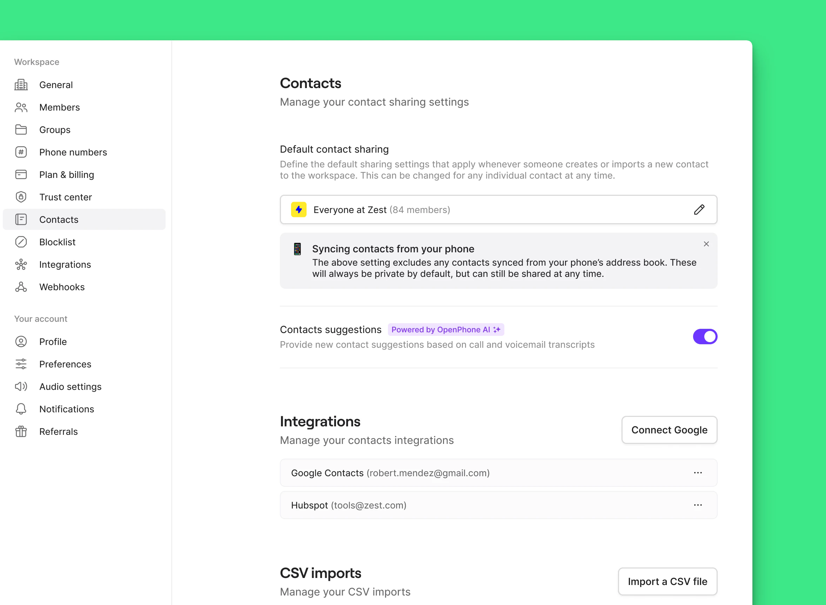Click the Trust center shield icon
Screen dimensions: 826x605
click(21, 197)
